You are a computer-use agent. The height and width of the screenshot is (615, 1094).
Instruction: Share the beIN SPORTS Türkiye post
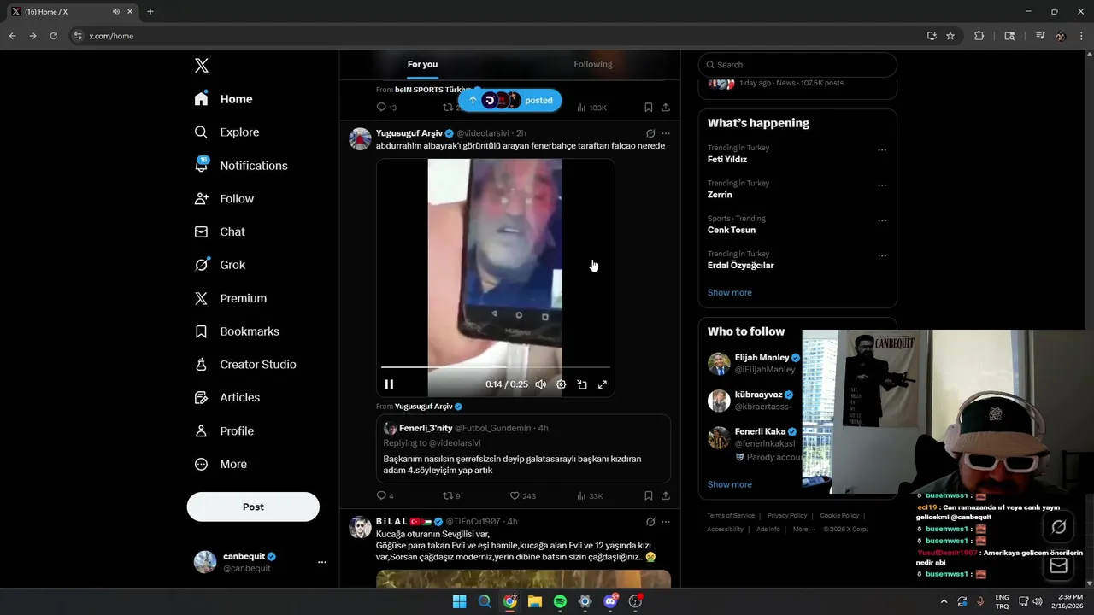[x=666, y=108]
